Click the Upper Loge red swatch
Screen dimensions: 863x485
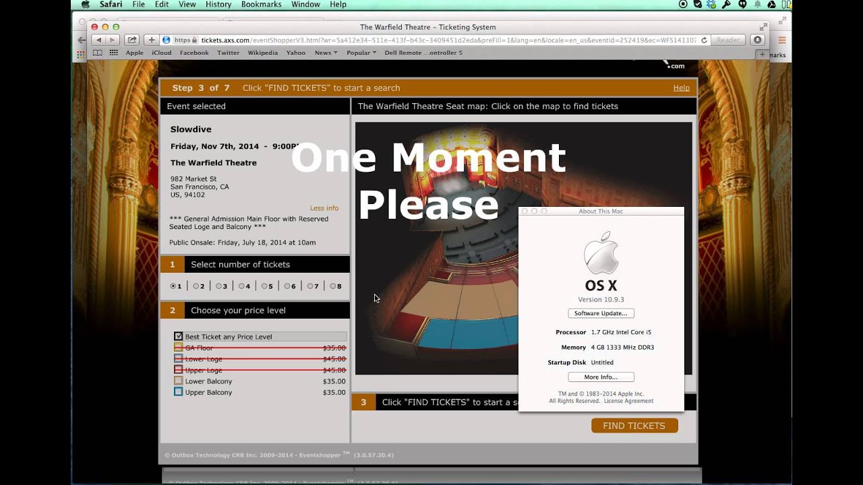click(x=179, y=370)
